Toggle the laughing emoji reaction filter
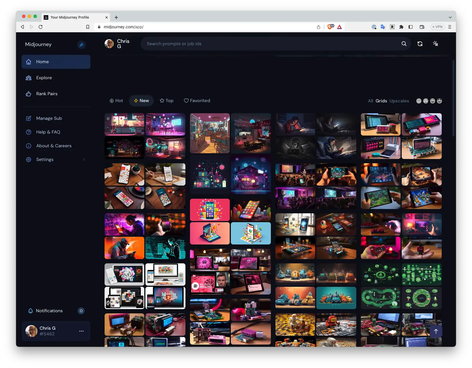Image resolution: width=472 pixels, height=368 pixels. (x=433, y=101)
